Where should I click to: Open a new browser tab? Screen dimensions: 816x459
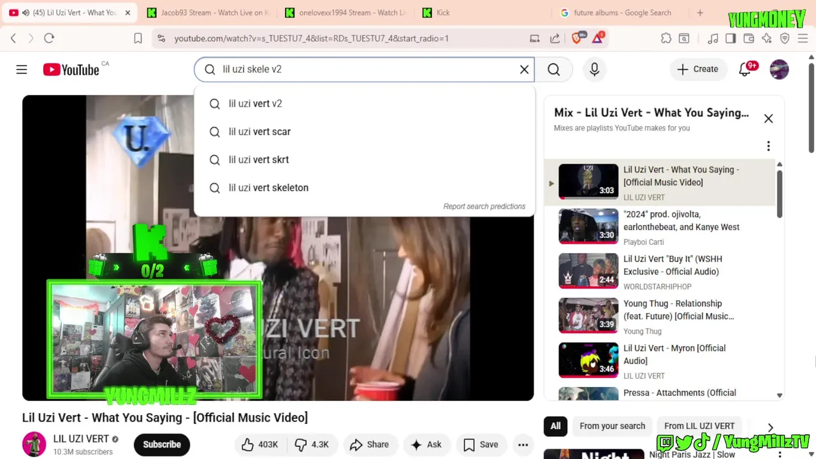[700, 13]
